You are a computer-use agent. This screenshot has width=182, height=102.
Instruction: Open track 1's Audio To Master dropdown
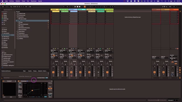(55, 58)
